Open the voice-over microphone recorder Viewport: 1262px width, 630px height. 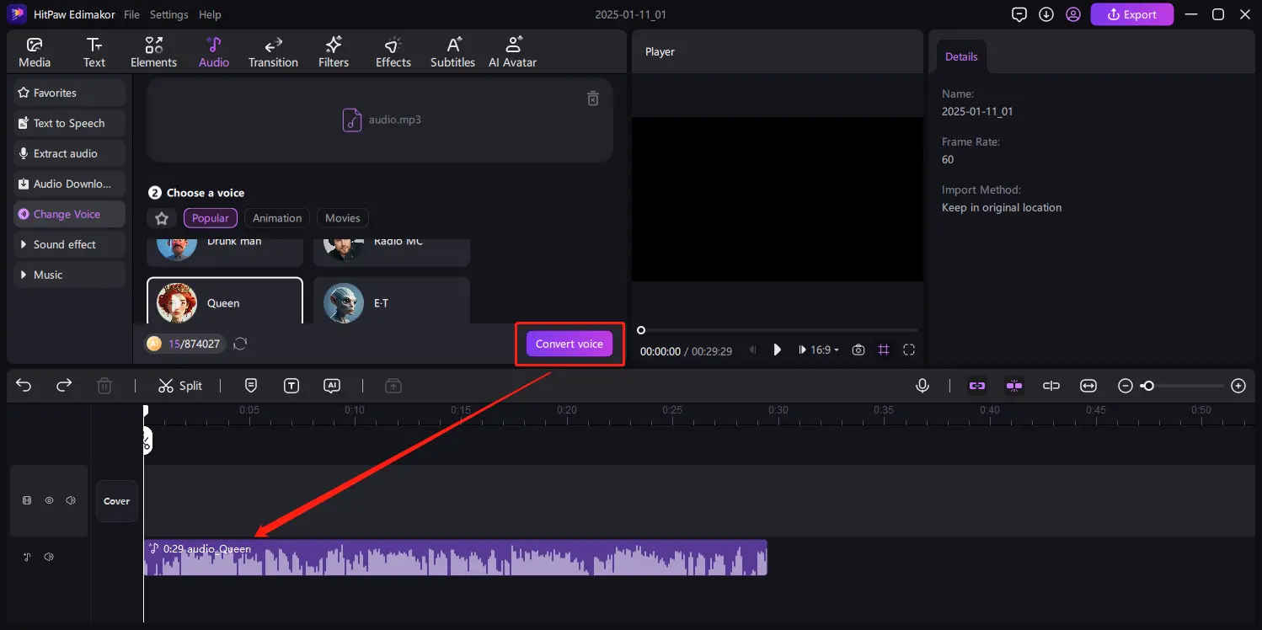click(922, 385)
